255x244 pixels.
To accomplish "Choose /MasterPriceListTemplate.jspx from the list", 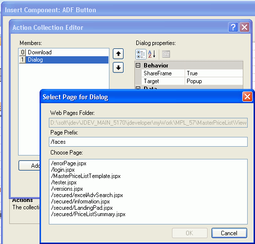I will click(86, 176).
